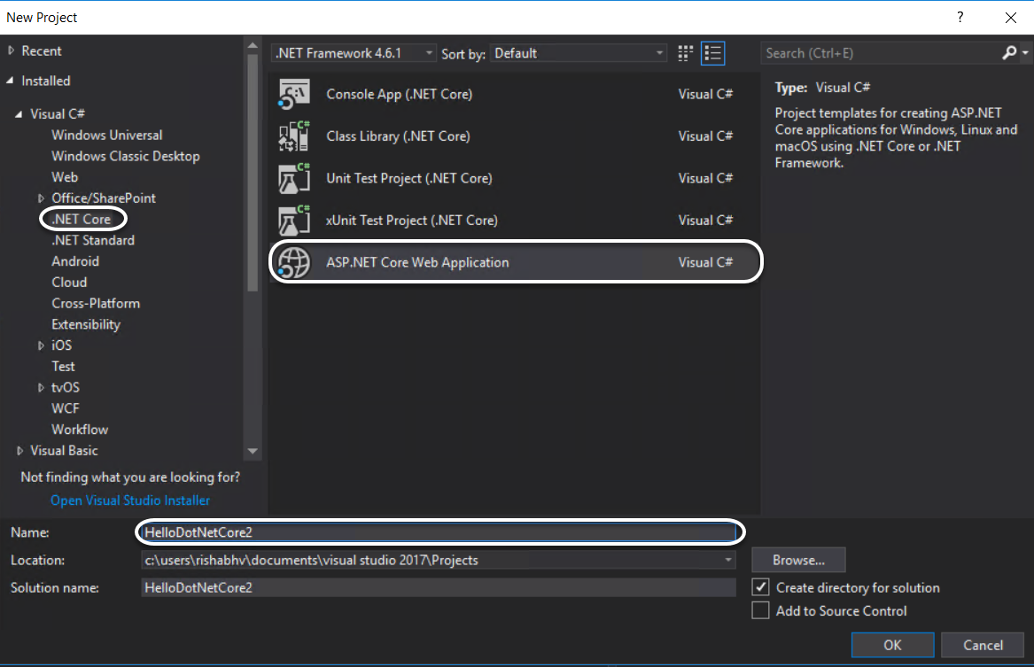The width and height of the screenshot is (1034, 667).
Task: Select the .NET Core category
Action: [x=82, y=219]
